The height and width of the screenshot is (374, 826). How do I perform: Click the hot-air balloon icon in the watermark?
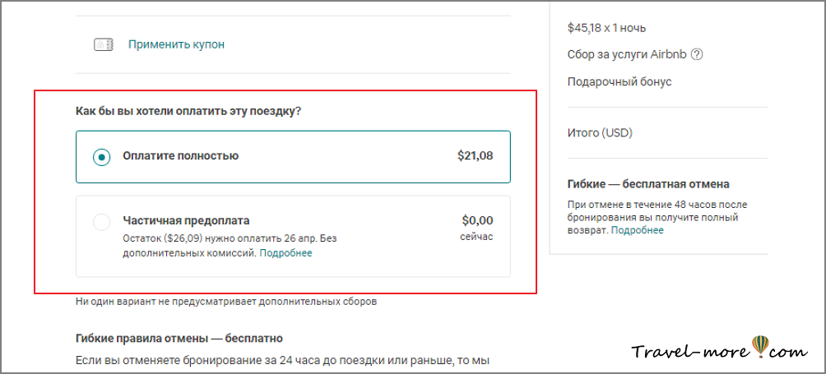[x=760, y=346]
